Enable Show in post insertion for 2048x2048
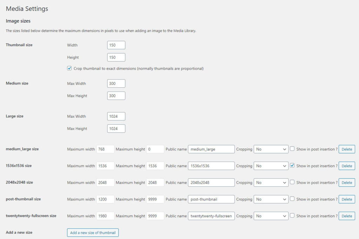359x239 pixels. [x=292, y=182]
